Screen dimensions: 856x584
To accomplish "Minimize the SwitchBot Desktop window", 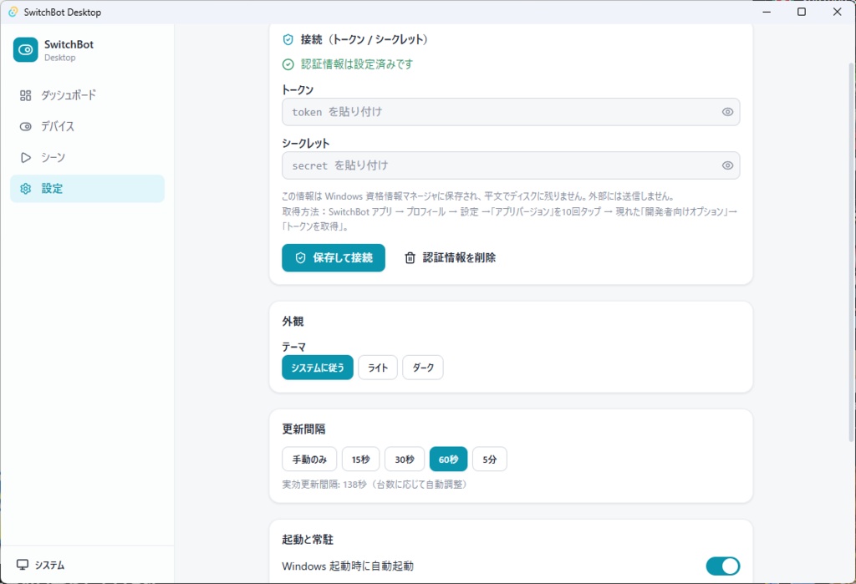I will click(x=767, y=12).
